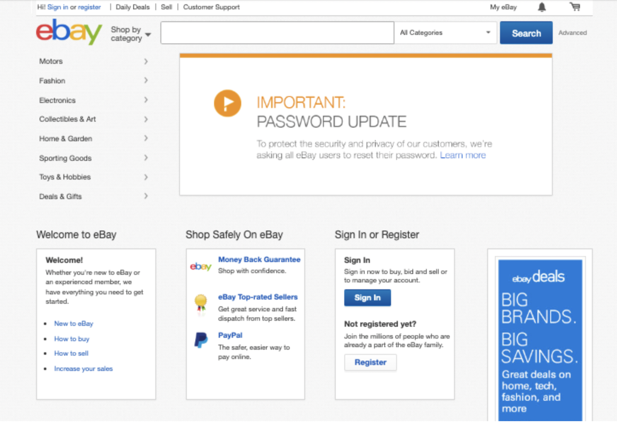Select the Deals & Gifts label
The image size is (617, 422).
[60, 196]
